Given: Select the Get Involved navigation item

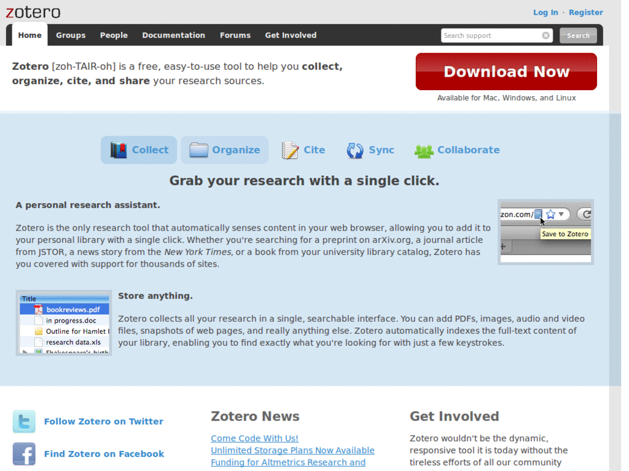Looking at the screenshot, I should tap(291, 35).
